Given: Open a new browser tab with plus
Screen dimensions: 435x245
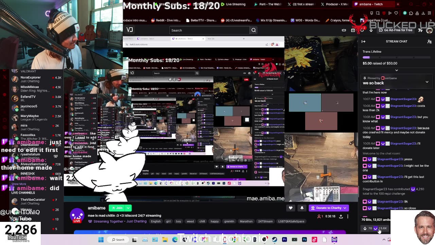Looking at the screenshot, I should pyautogui.click(x=398, y=4).
